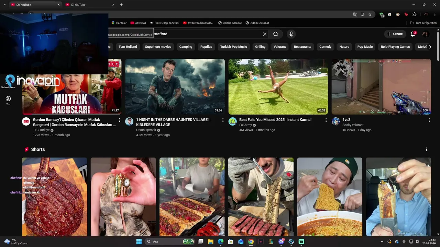The height and width of the screenshot is (247, 440).
Task: Select the Camping category chip
Action: 186,47
